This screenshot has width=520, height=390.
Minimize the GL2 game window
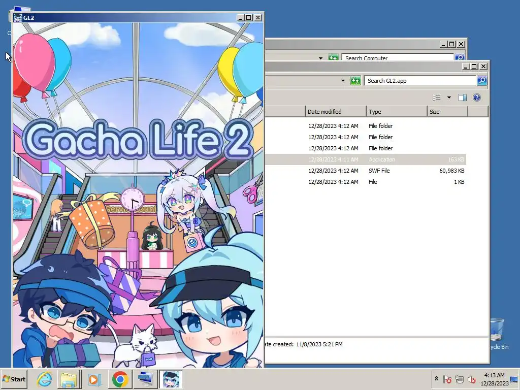[240, 18]
